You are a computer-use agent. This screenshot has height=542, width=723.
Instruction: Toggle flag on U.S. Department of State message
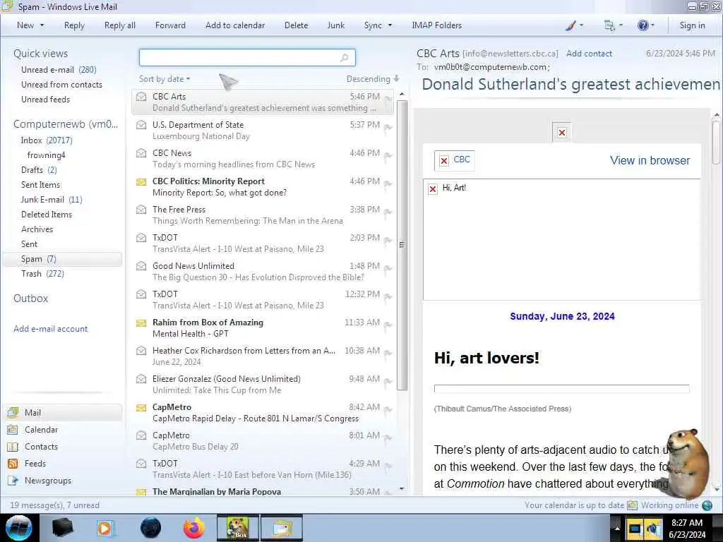pos(388,127)
